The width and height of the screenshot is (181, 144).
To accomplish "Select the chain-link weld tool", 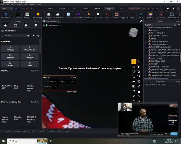I will click(139, 86).
